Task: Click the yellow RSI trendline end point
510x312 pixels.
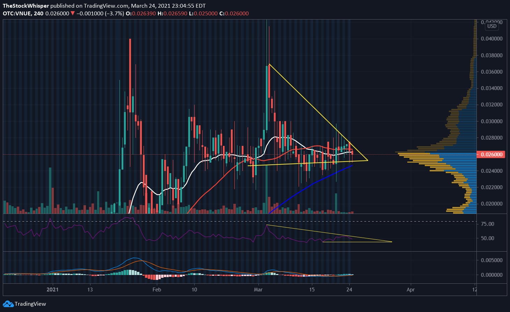Action: (x=392, y=242)
